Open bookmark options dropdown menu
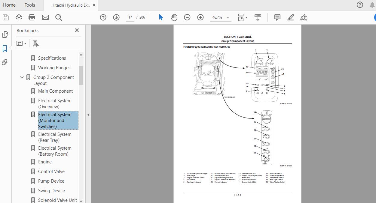The height and width of the screenshot is (203, 376). (22, 43)
